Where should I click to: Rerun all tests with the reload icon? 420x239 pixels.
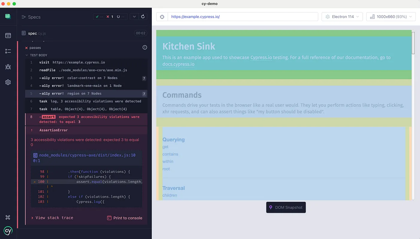tap(143, 16)
